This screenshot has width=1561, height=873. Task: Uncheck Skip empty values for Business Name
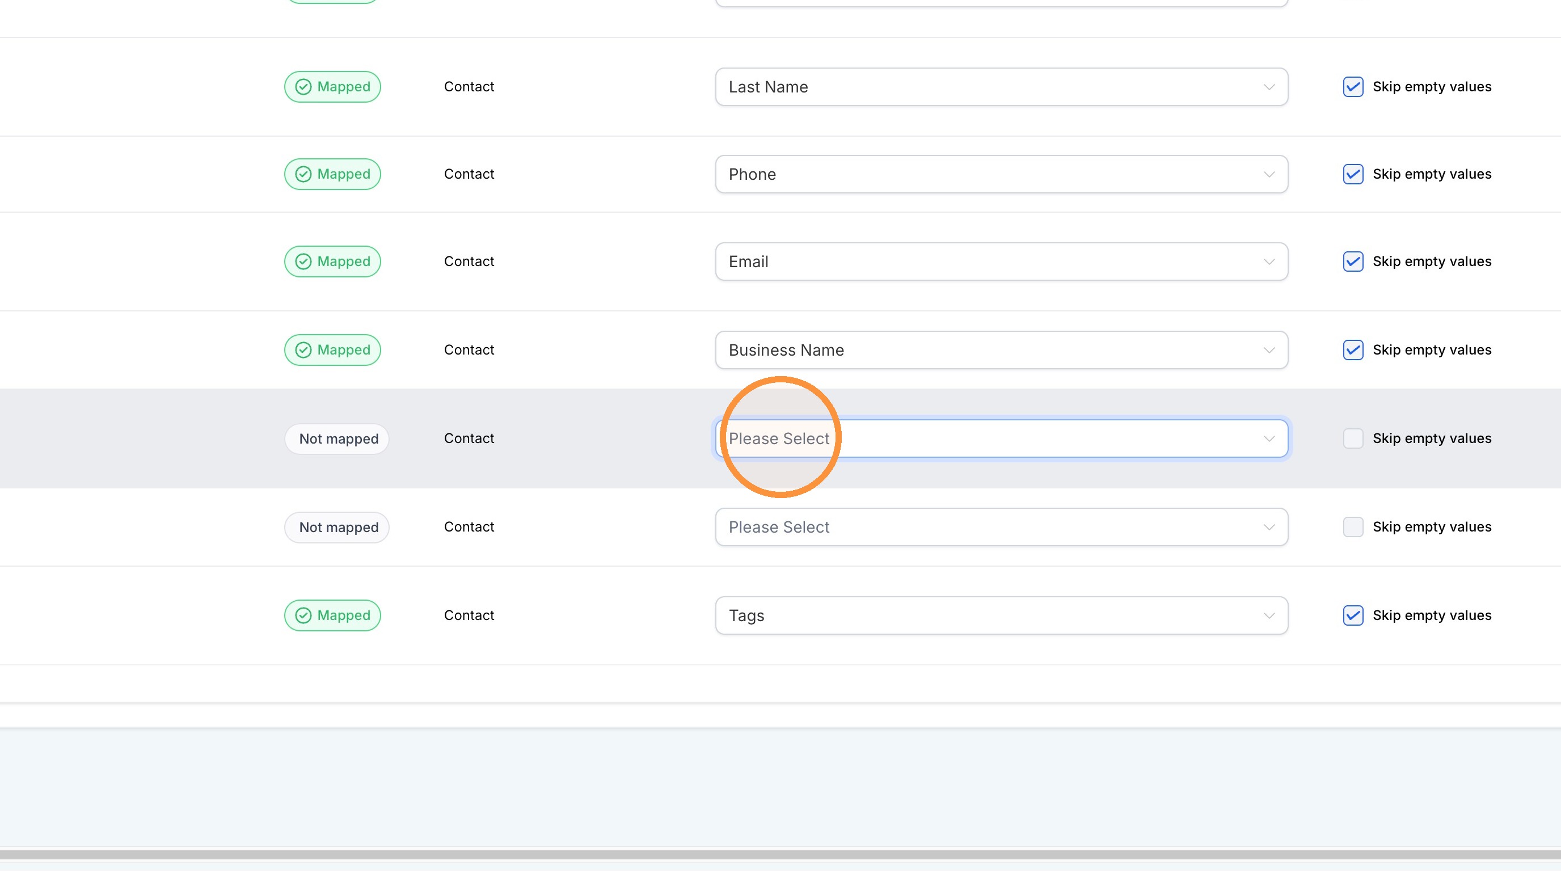[x=1352, y=350]
